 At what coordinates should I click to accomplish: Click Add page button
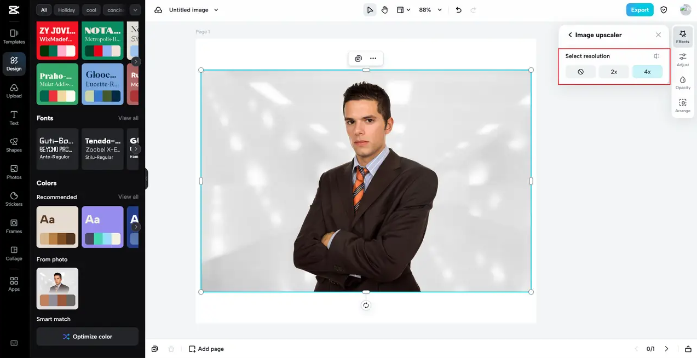tap(206, 349)
